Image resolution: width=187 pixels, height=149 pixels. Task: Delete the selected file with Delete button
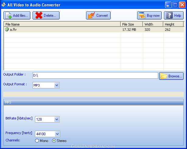point(46,16)
